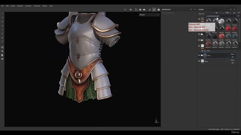The height and width of the screenshot is (135, 241).
Task: Click the Steel layer's blue thumbnail
Action: click(205, 55)
